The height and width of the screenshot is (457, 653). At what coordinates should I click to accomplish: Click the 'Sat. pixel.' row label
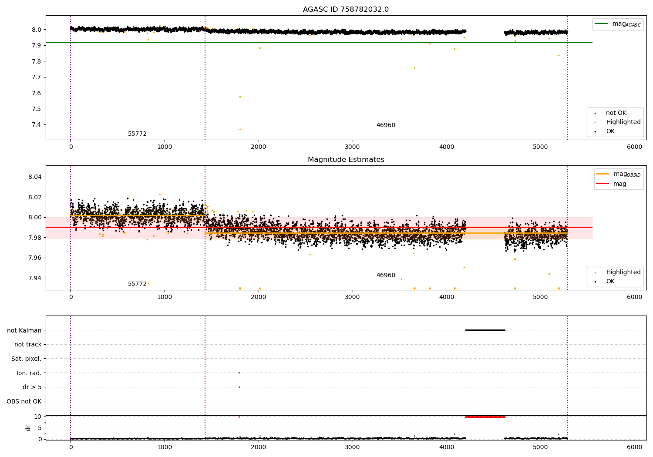pos(27,359)
